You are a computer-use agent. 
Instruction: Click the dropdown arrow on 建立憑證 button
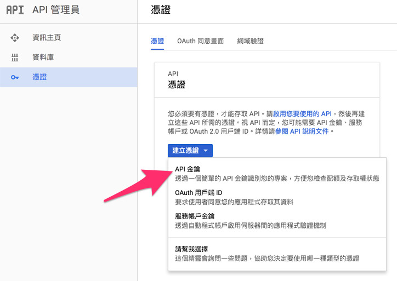(206, 151)
